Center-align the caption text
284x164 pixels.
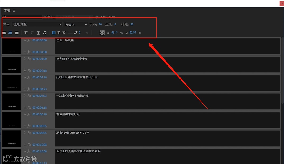coord(10,33)
